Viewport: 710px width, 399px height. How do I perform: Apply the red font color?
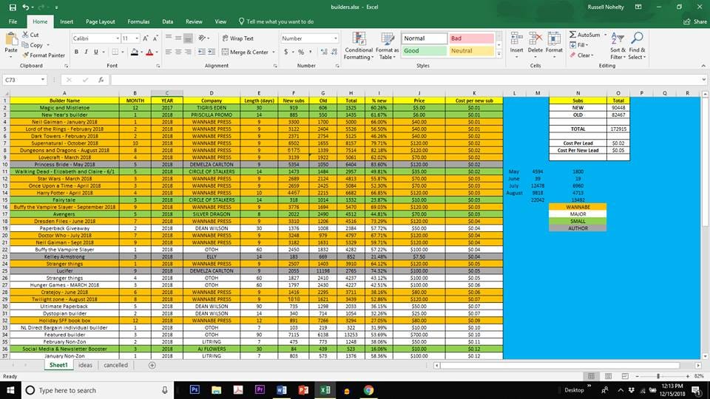click(149, 52)
